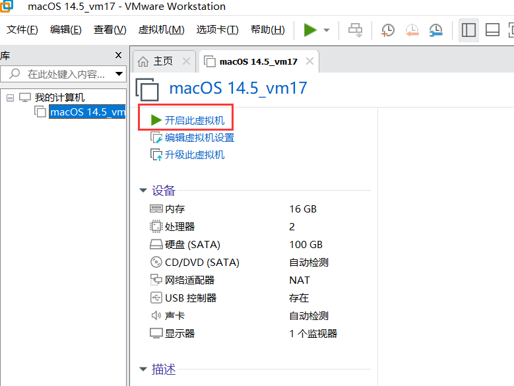Screen dimensions: 514x386
Task: Collapse the 设备 section
Action: click(x=143, y=191)
